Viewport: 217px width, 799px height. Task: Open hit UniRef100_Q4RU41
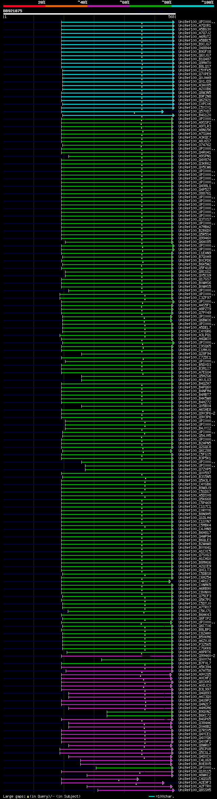pos(195,152)
